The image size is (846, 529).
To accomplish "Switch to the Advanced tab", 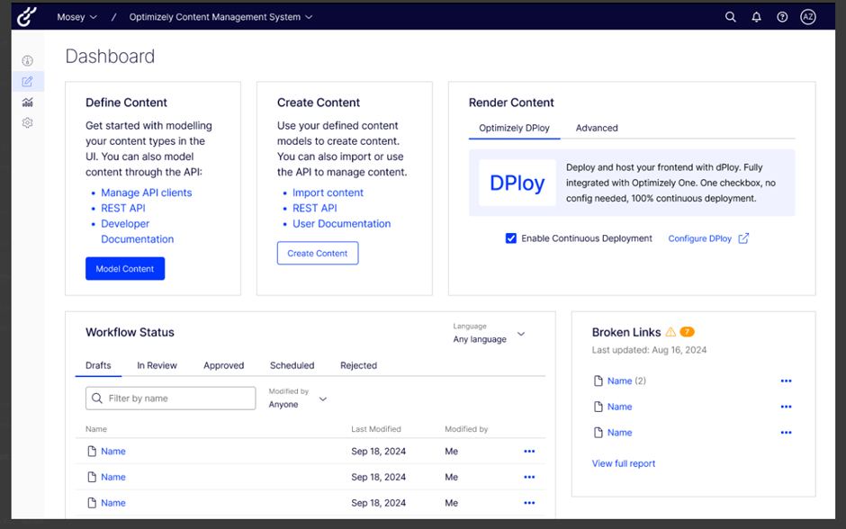I will click(597, 128).
